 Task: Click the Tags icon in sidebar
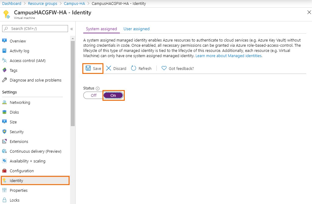tap(4, 70)
